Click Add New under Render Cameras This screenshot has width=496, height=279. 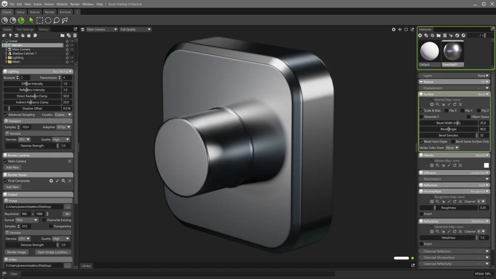pyautogui.click(x=12, y=167)
